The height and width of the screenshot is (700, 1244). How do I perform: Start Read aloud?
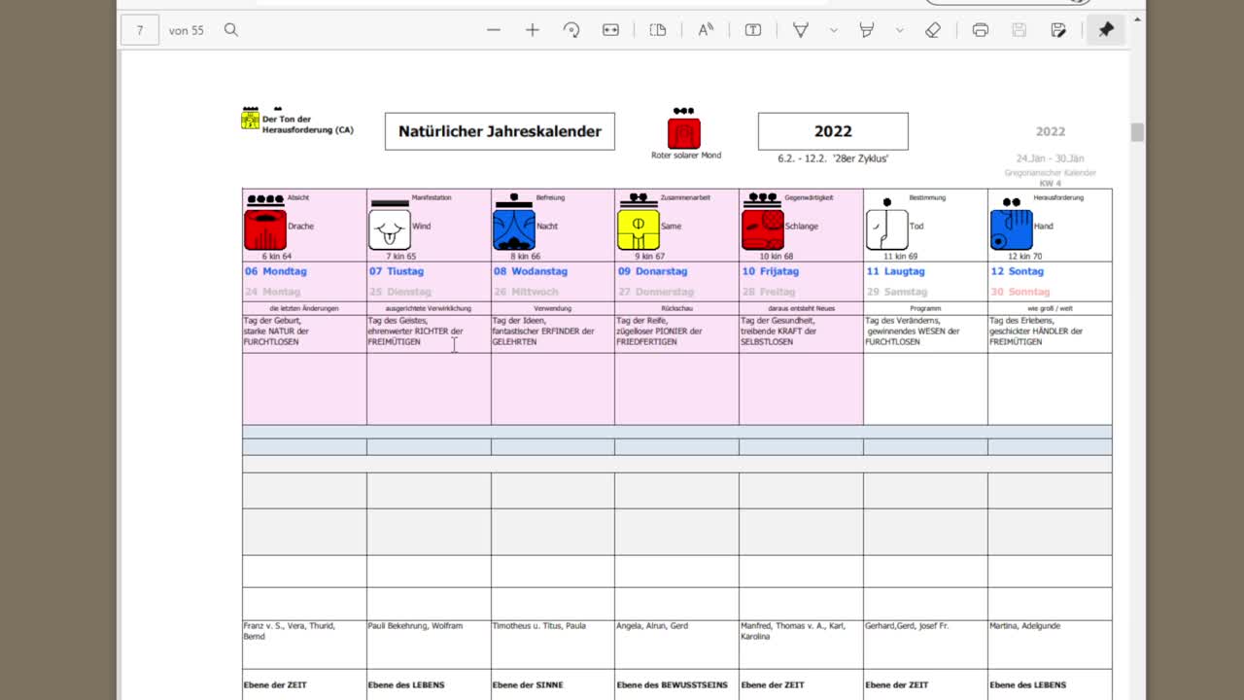click(706, 30)
